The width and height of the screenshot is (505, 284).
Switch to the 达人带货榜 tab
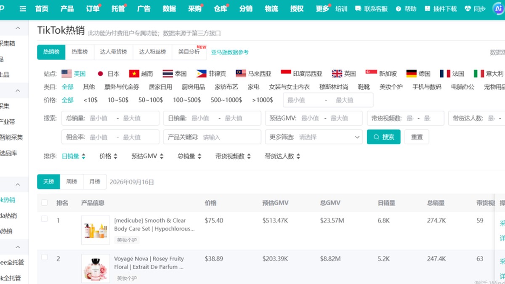click(114, 52)
